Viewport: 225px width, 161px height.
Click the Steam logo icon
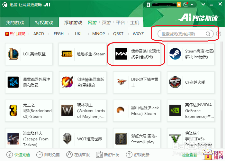[x=175, y=54]
